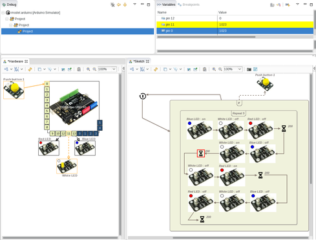Click the sketch start loop circle node
The width and height of the screenshot is (316, 240).
point(143,96)
